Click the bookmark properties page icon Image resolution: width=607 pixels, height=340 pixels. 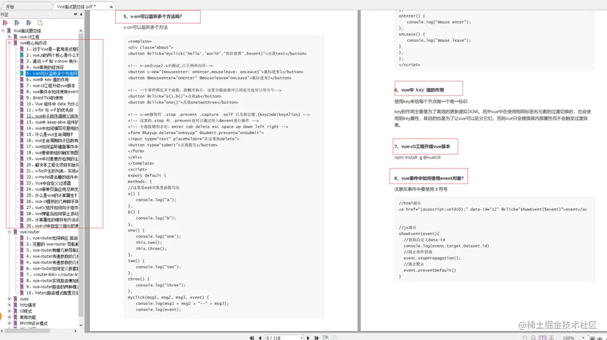[40, 23]
